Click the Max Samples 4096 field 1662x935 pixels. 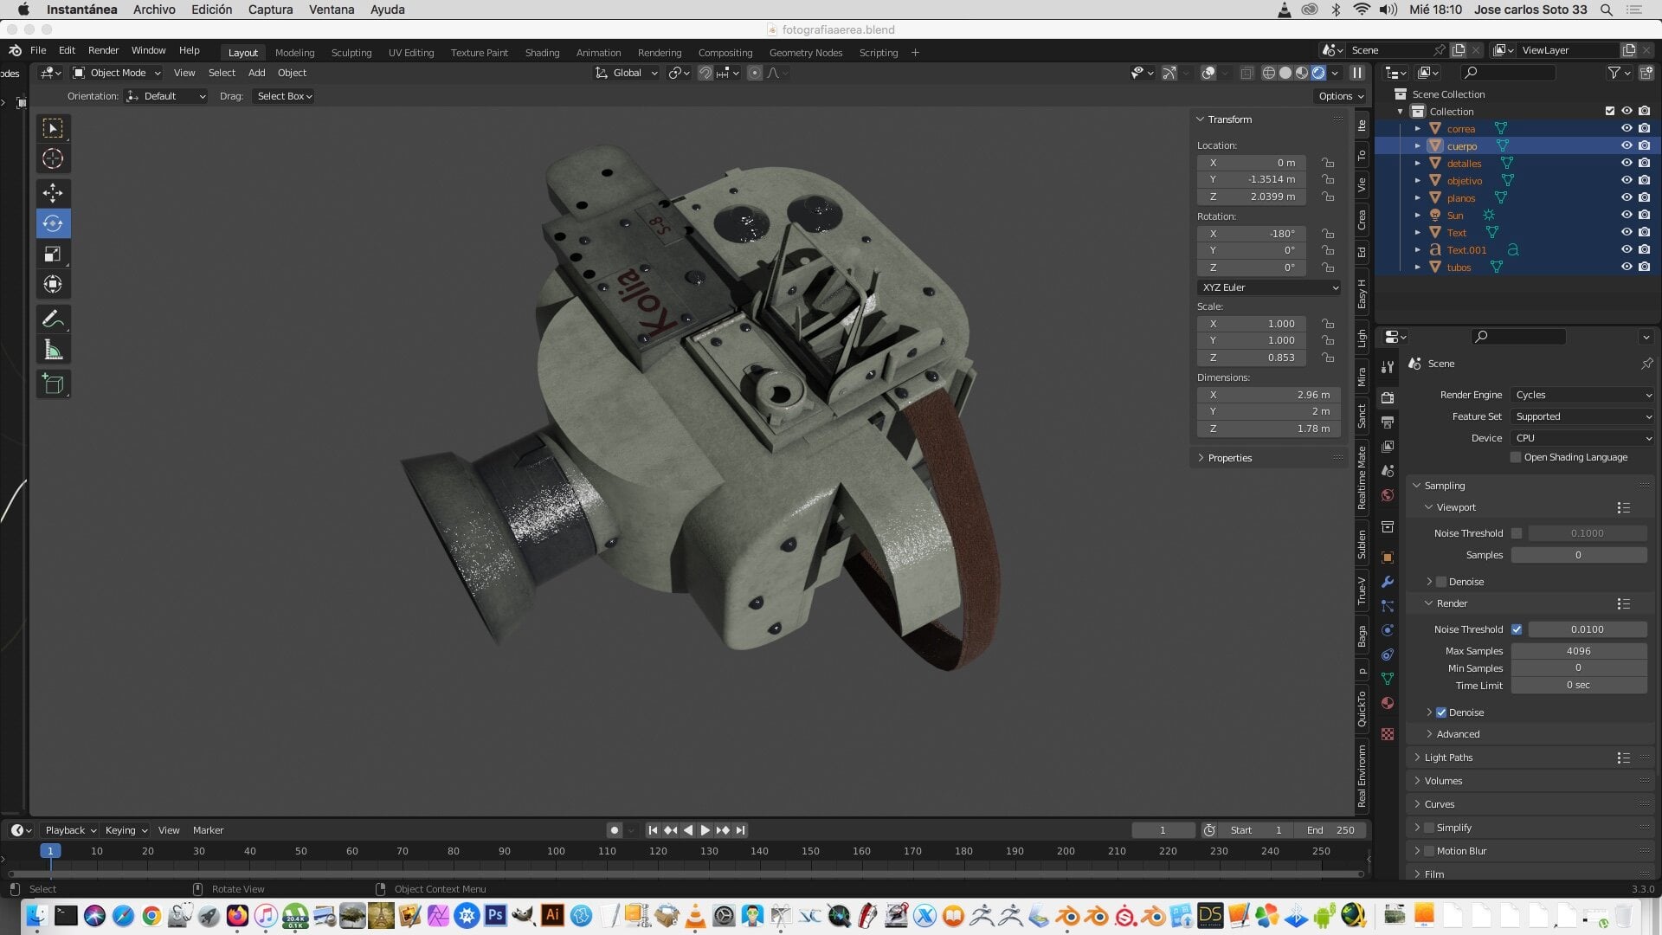[x=1578, y=651]
